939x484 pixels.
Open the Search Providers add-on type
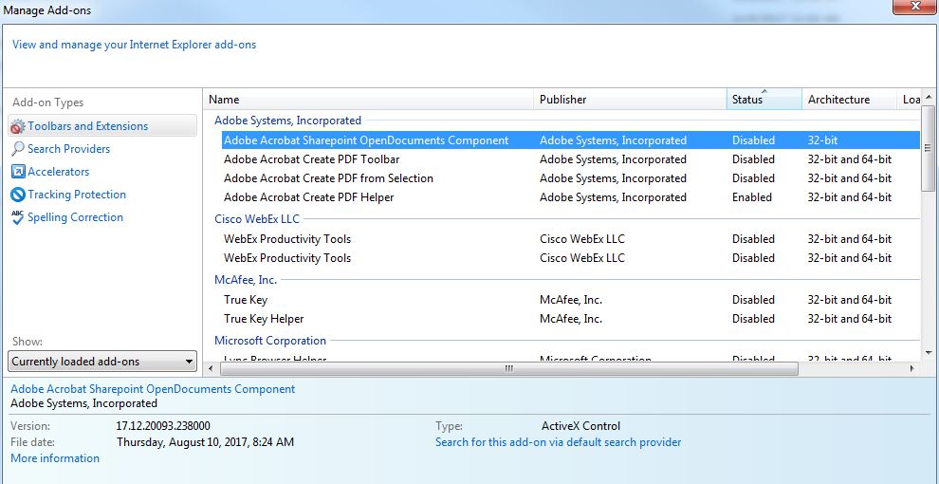(x=69, y=149)
